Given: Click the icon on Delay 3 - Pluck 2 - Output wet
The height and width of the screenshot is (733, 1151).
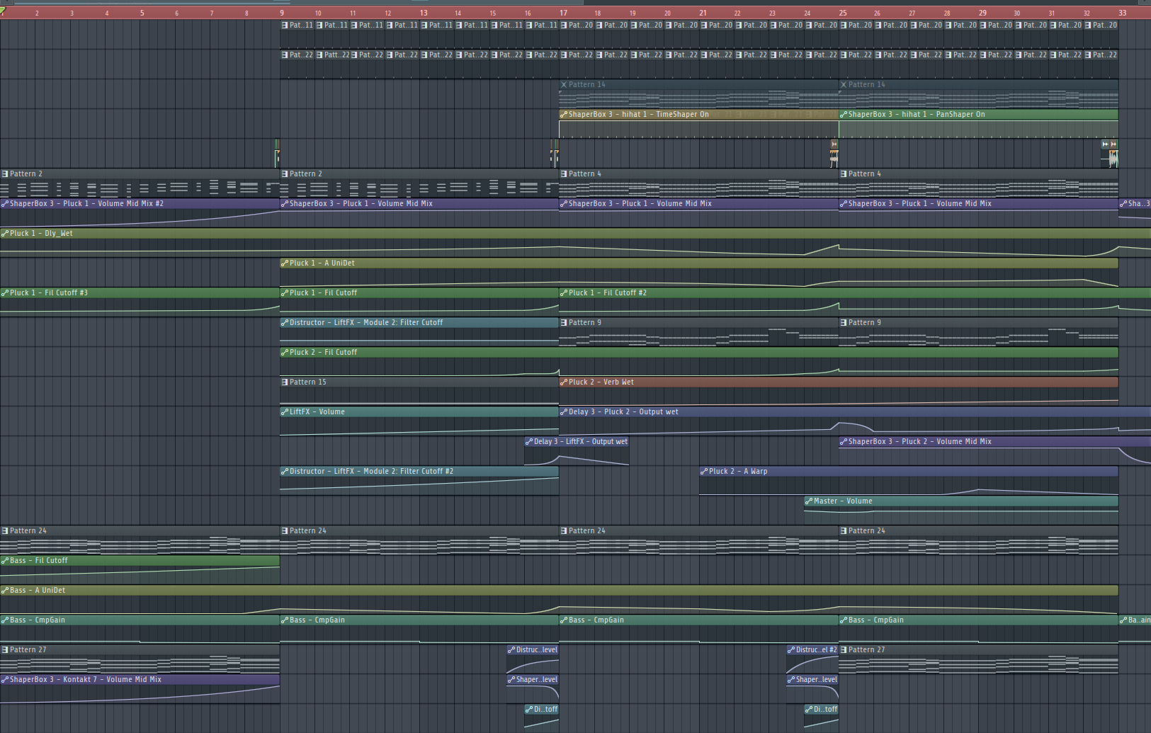Looking at the screenshot, I should click(564, 411).
